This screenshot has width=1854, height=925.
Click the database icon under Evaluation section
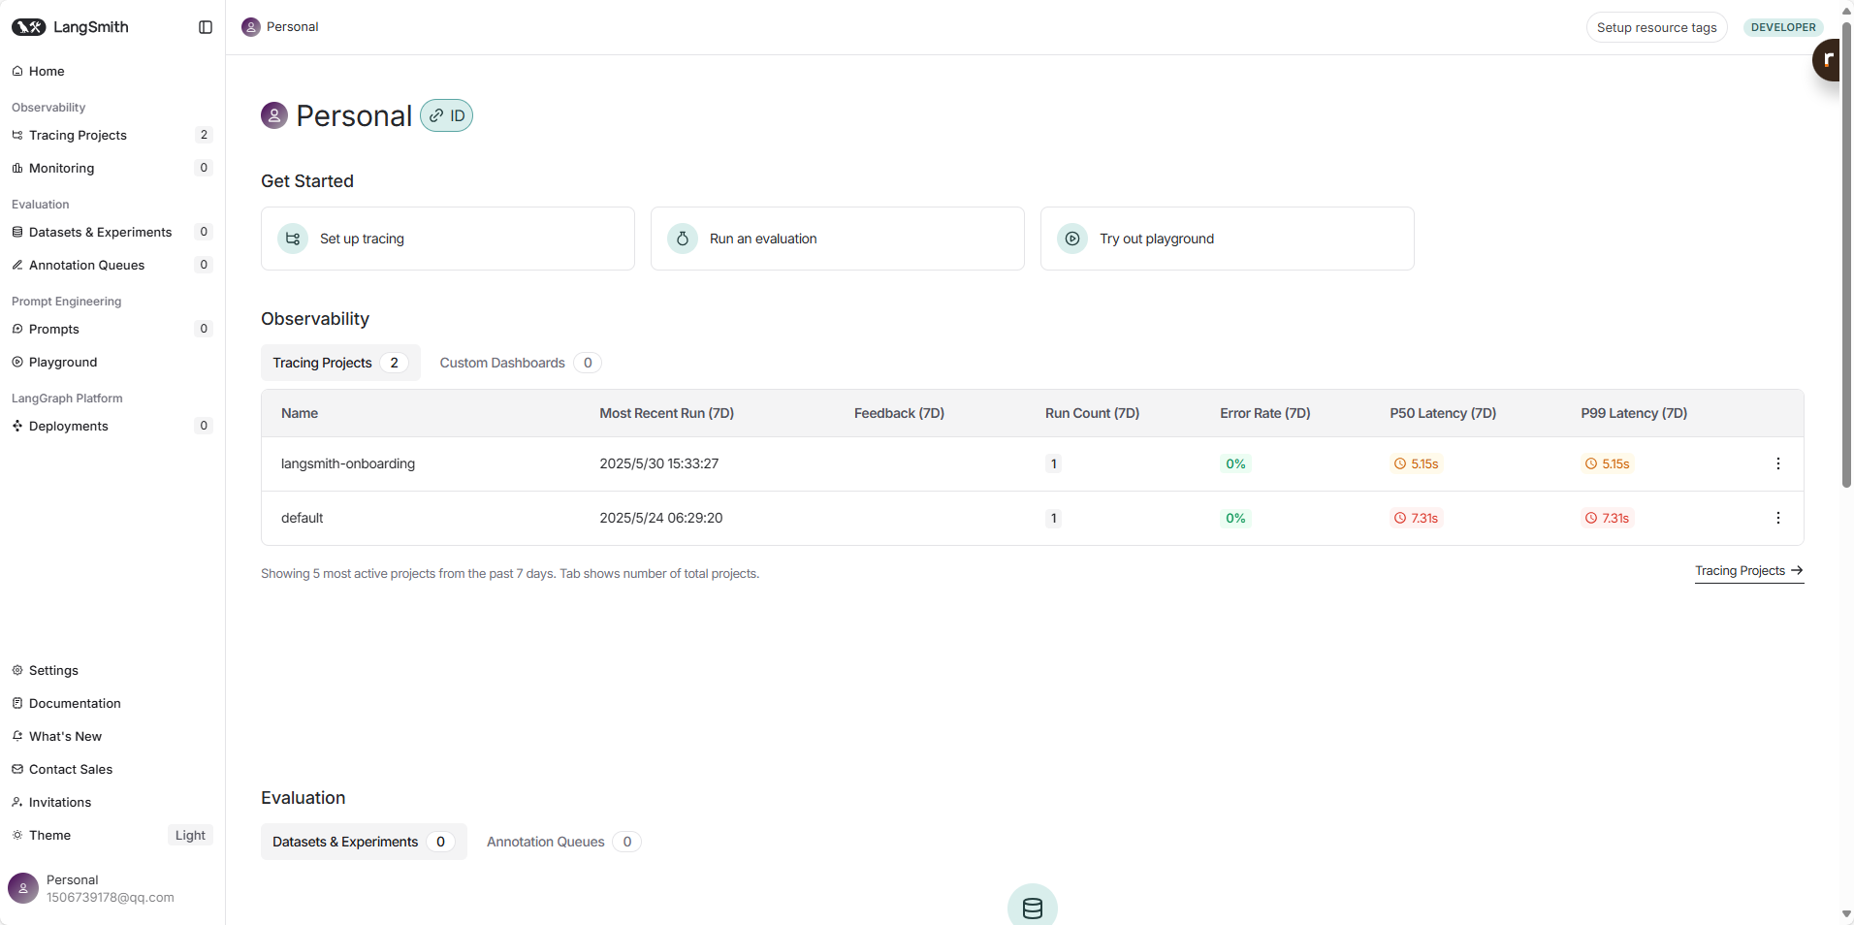[x=1033, y=906]
